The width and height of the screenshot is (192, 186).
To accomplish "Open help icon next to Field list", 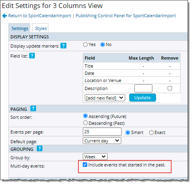I will (x=32, y=56).
